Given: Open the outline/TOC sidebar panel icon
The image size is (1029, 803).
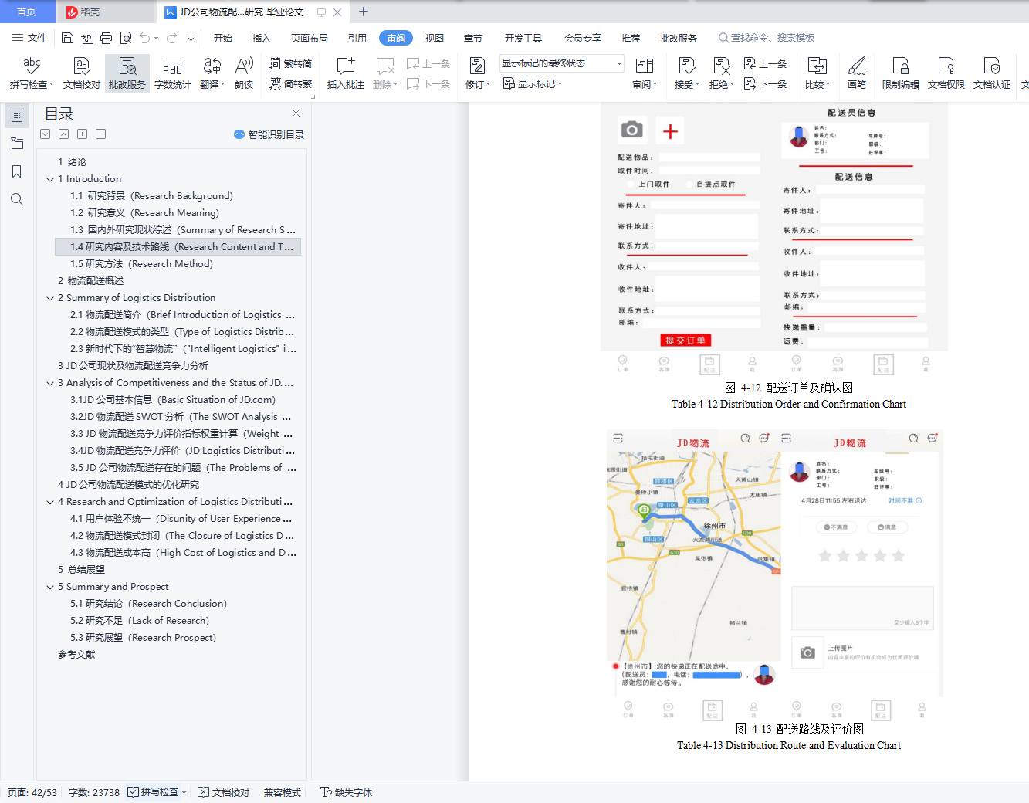Looking at the screenshot, I should pyautogui.click(x=17, y=116).
